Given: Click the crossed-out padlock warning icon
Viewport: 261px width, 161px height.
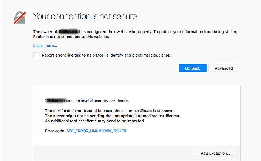Looking at the screenshot, I should (20, 18).
